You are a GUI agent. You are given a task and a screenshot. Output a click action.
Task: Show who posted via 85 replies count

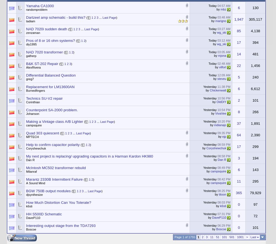(x=239, y=31)
